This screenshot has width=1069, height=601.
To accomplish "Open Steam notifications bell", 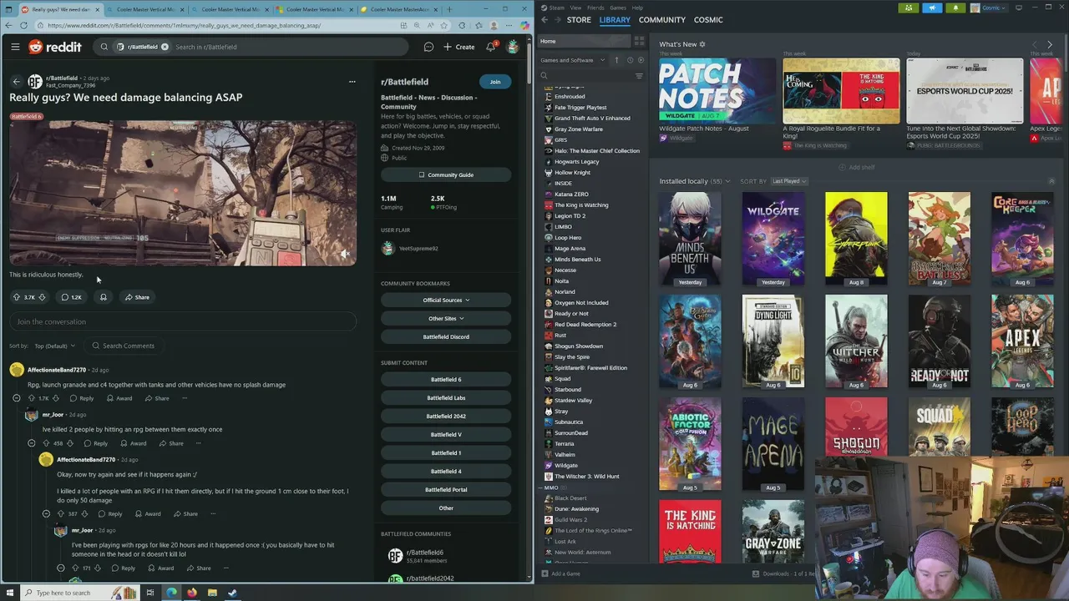I will pyautogui.click(x=955, y=8).
